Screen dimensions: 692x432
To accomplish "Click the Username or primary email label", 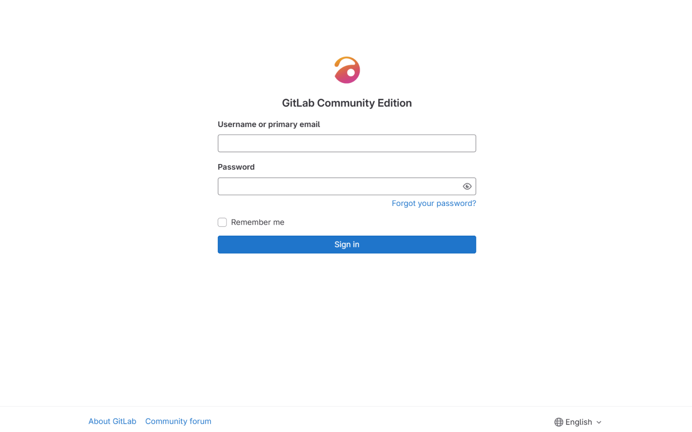I will coord(269,124).
